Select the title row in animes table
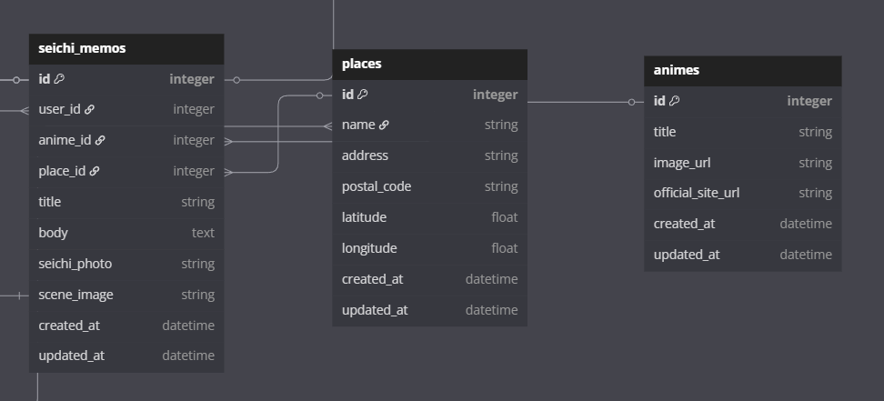The height and width of the screenshot is (401, 884). tap(742, 132)
